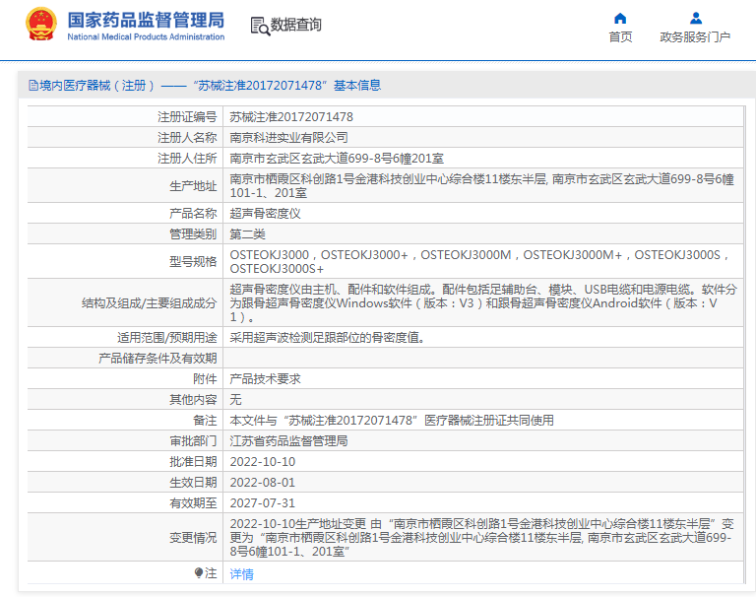
Task: Click the 批准日期 label
Action: (193, 462)
